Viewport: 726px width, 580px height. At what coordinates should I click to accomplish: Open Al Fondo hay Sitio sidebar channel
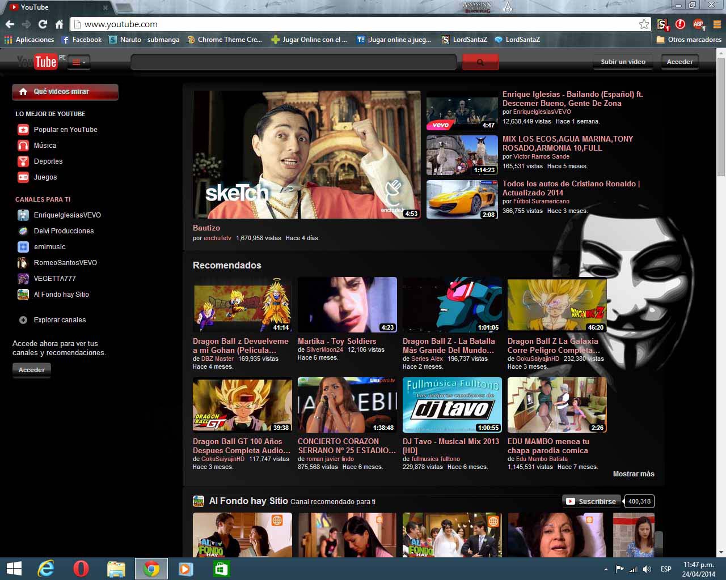click(53, 295)
